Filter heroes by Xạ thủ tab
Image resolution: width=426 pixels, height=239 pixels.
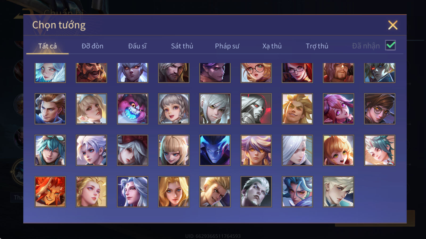tap(272, 46)
